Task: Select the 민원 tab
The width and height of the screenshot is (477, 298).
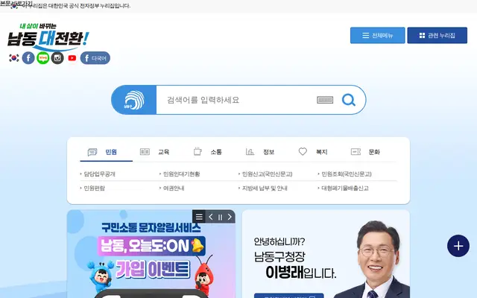Action: point(106,152)
